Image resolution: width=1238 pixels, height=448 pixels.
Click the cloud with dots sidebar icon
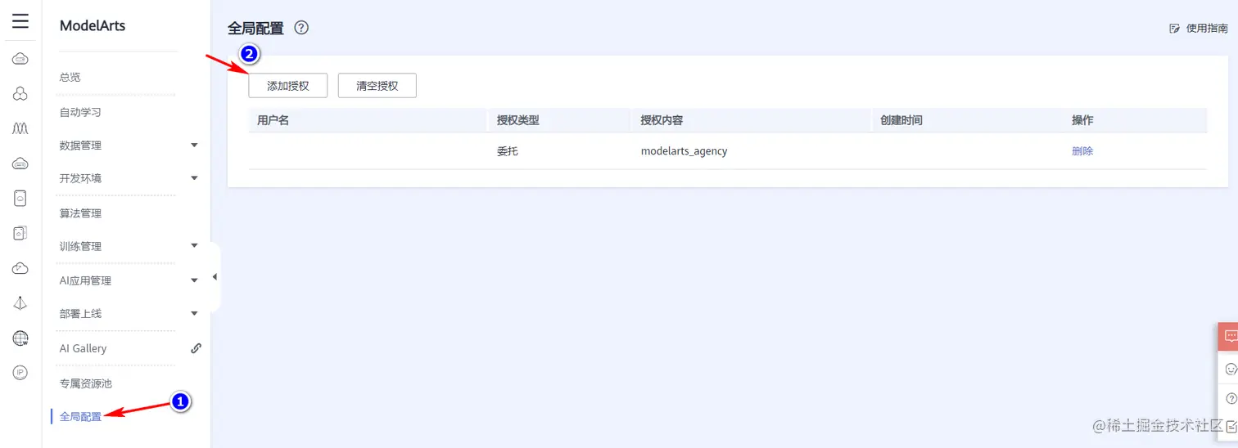point(20,268)
